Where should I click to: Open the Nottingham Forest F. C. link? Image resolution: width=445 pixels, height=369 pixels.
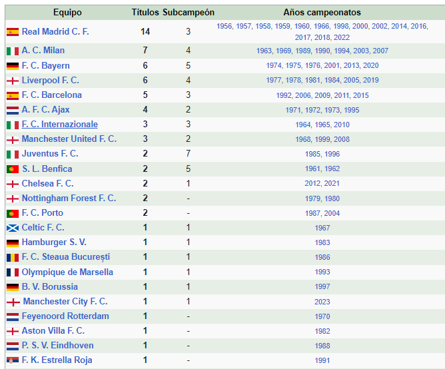pyautogui.click(x=69, y=198)
